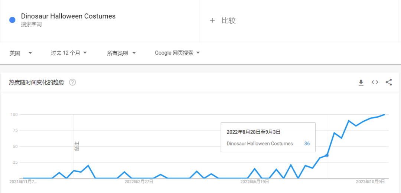Open the 美国 region dropdown

[21, 53]
